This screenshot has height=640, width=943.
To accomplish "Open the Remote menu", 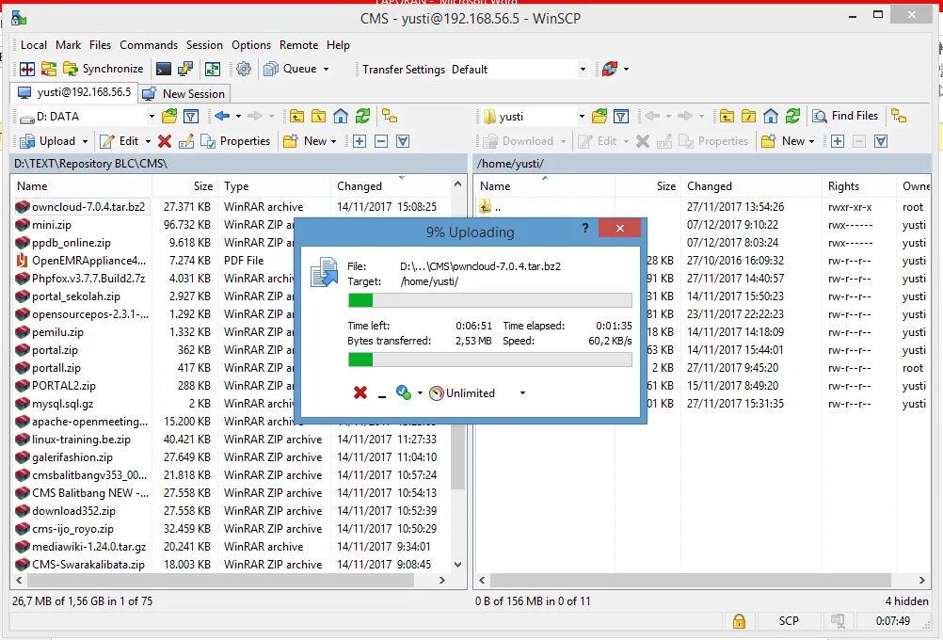I will [299, 45].
